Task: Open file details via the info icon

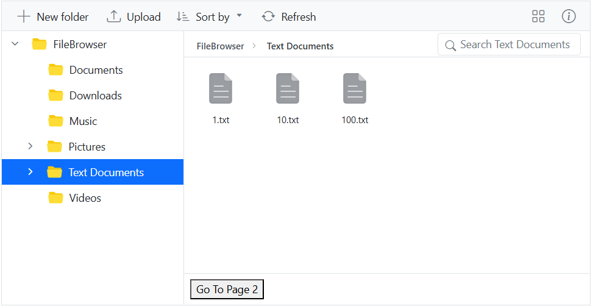Action: click(x=569, y=16)
